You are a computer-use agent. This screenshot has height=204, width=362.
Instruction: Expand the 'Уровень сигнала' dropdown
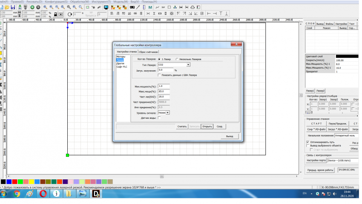pyautogui.click(x=167, y=112)
